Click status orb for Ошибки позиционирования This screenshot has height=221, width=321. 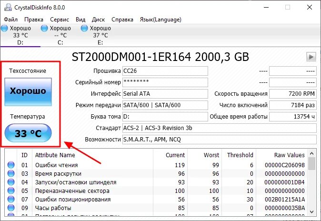tap(11, 199)
